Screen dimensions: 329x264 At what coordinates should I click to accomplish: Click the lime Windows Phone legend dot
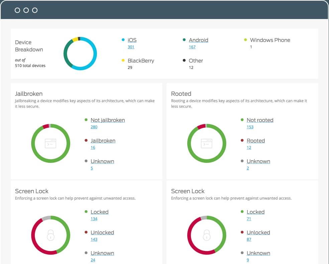pyautogui.click(x=245, y=40)
